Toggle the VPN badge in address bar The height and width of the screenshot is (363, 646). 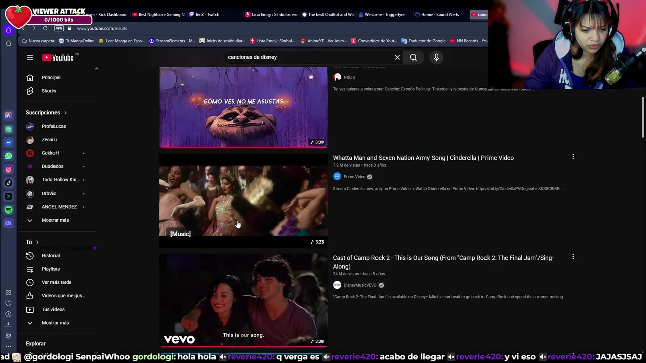(x=59, y=28)
